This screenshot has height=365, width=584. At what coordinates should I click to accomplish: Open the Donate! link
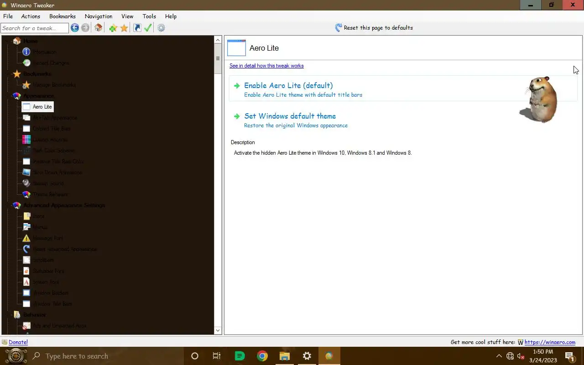tap(18, 342)
